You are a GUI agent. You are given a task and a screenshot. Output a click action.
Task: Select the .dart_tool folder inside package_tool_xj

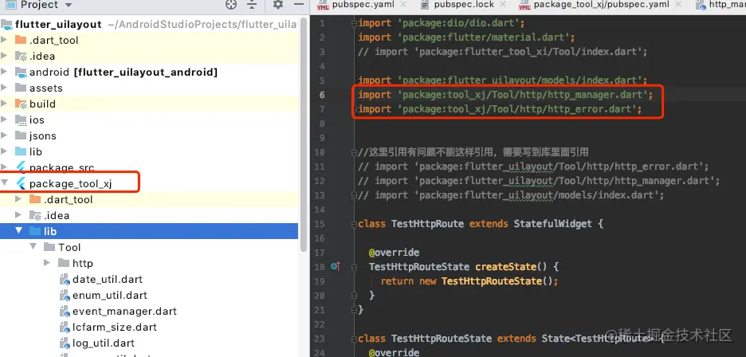tap(68, 199)
